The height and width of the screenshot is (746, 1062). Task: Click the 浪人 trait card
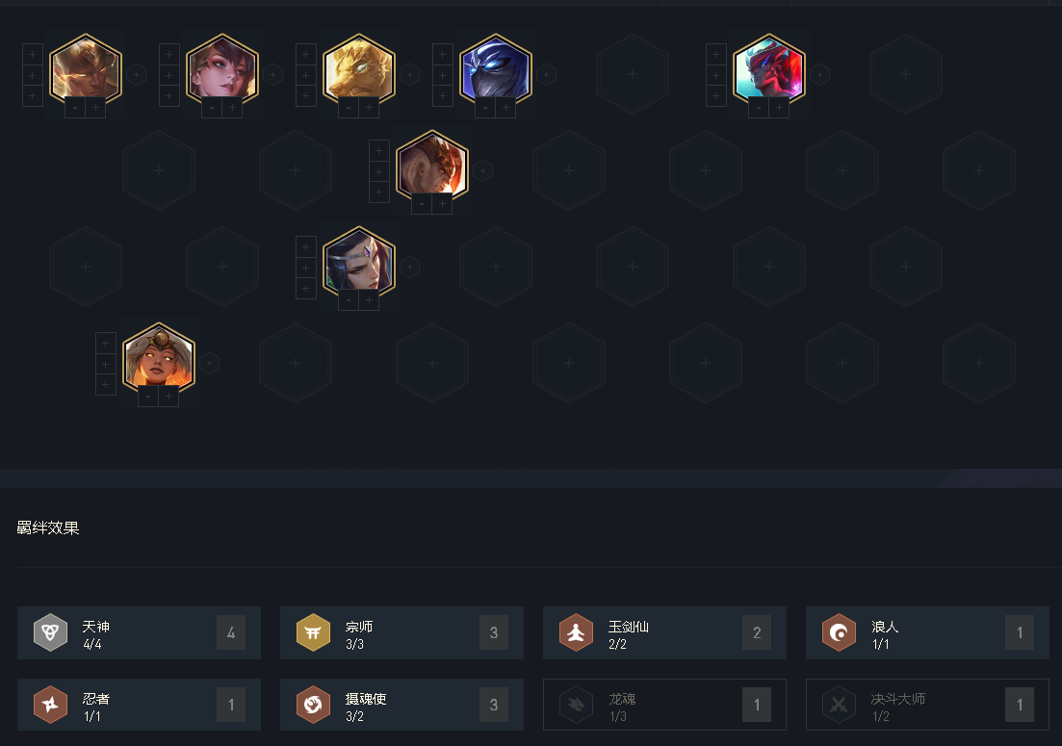point(927,633)
